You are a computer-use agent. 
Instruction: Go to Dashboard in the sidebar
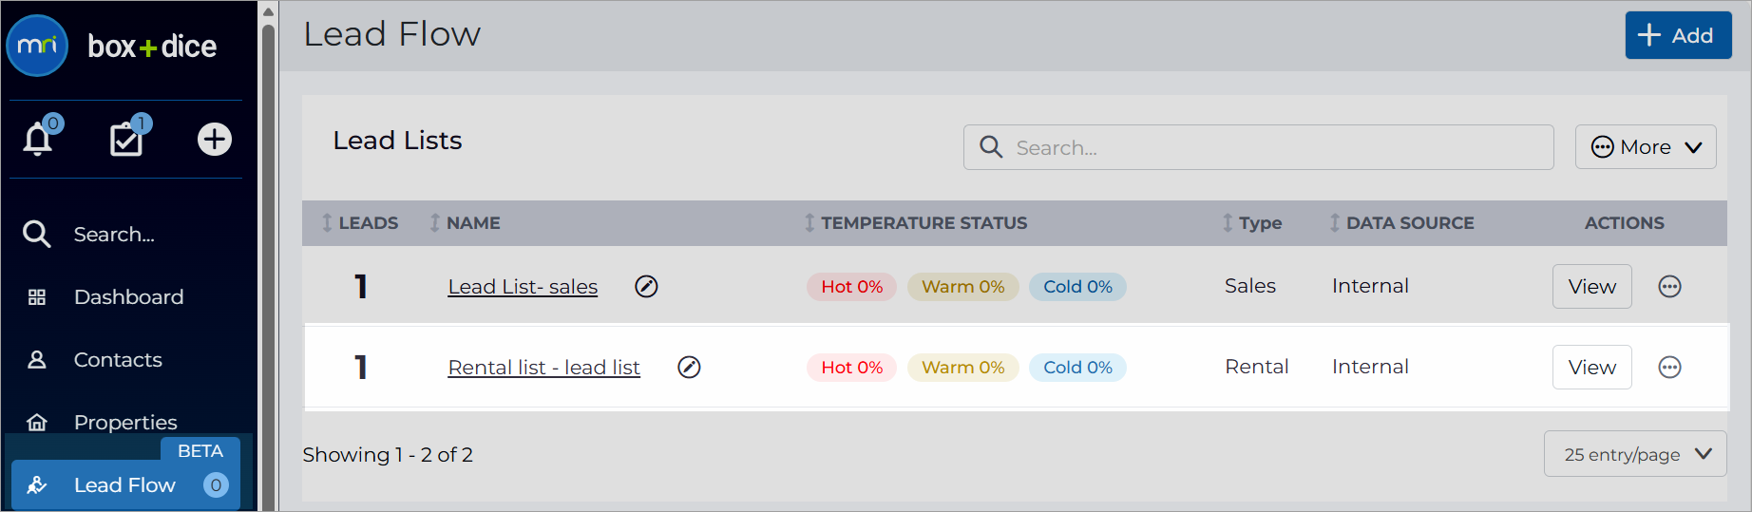[127, 297]
